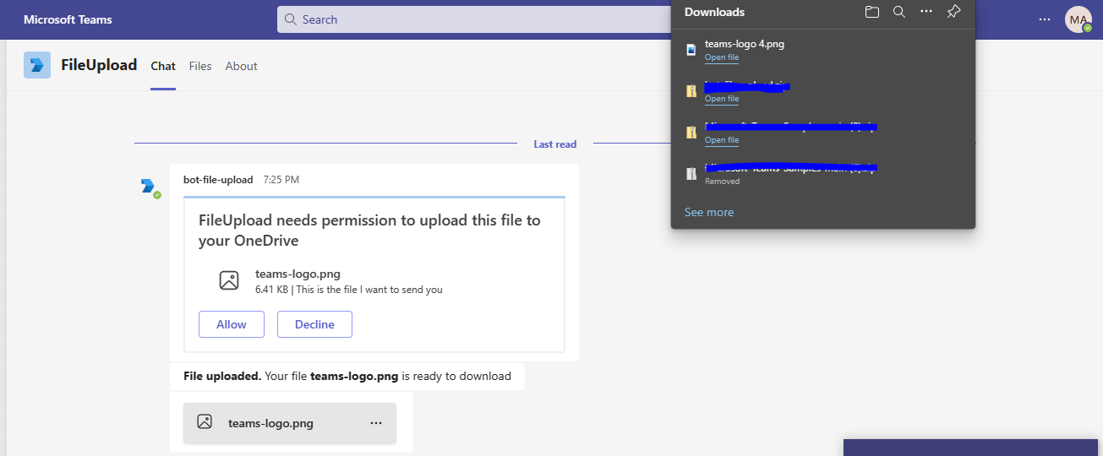Click the FileUpload app logo icon
Viewport: 1103px width, 456px height.
37,65
